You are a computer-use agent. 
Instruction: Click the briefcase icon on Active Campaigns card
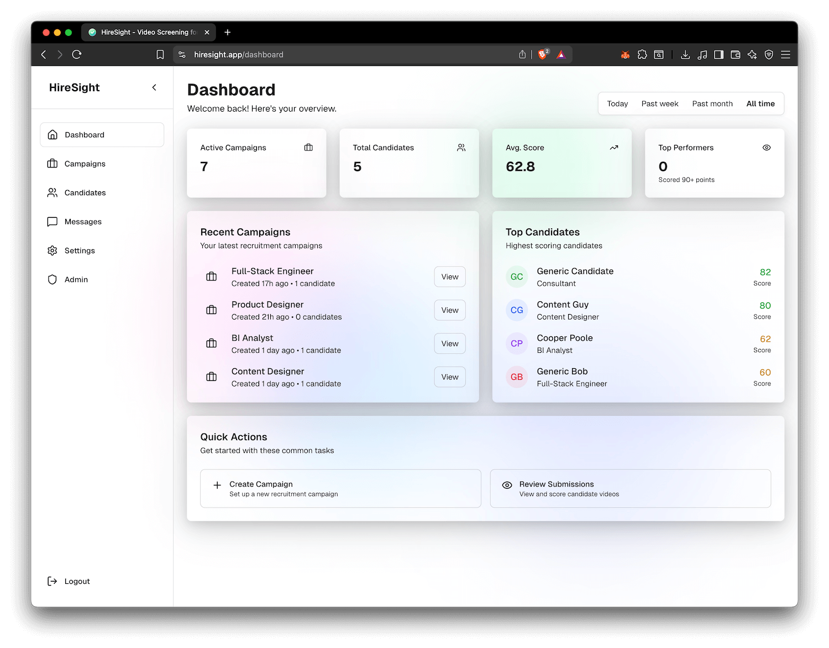click(x=308, y=148)
